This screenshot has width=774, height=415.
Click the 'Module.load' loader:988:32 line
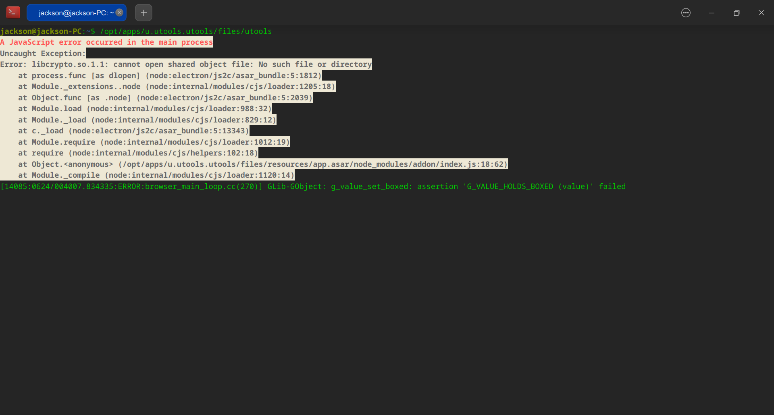click(x=145, y=109)
